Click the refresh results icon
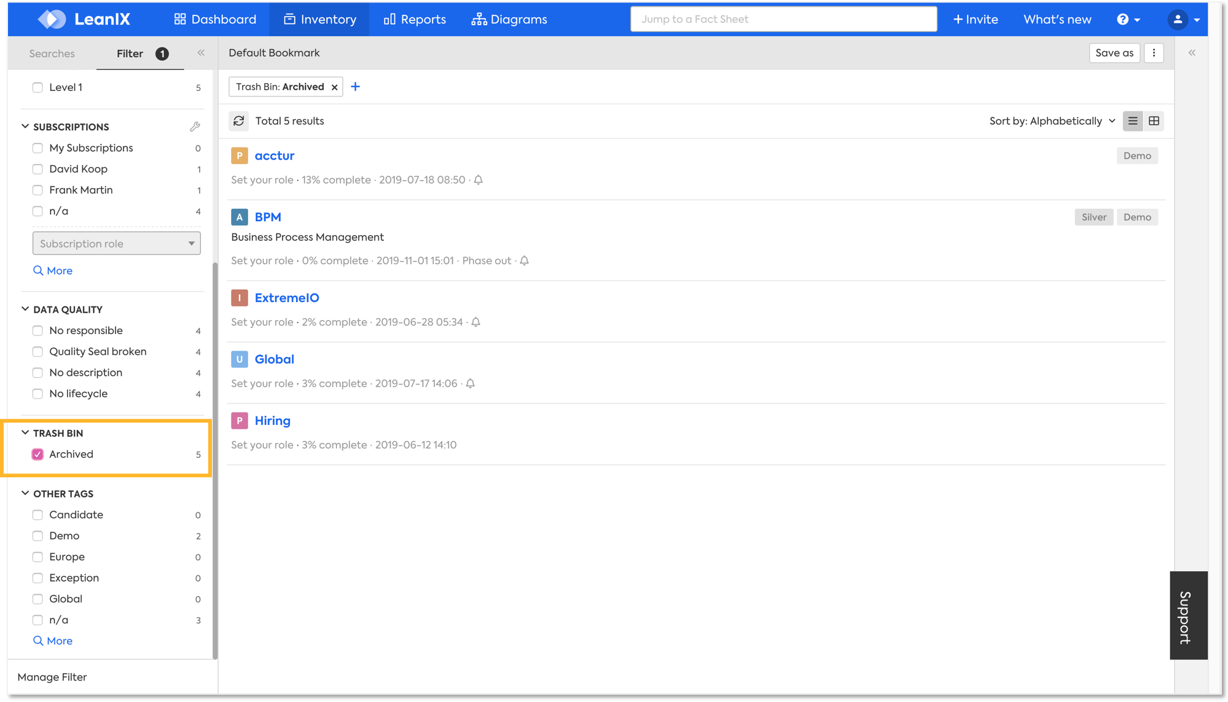 pyautogui.click(x=239, y=121)
